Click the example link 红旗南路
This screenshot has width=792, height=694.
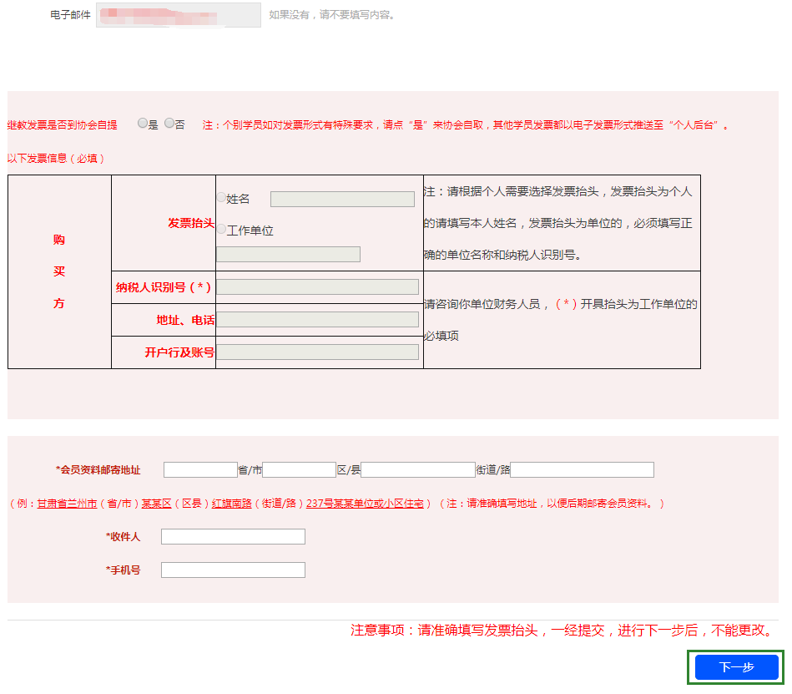point(232,504)
